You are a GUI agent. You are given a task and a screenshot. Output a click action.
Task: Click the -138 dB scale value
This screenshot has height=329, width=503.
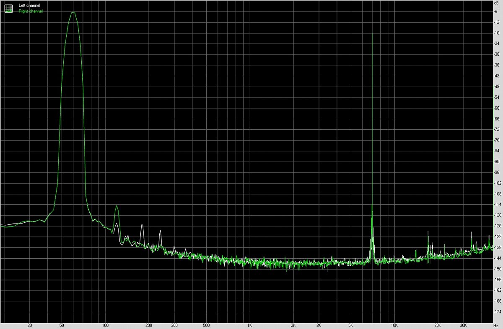click(498, 247)
